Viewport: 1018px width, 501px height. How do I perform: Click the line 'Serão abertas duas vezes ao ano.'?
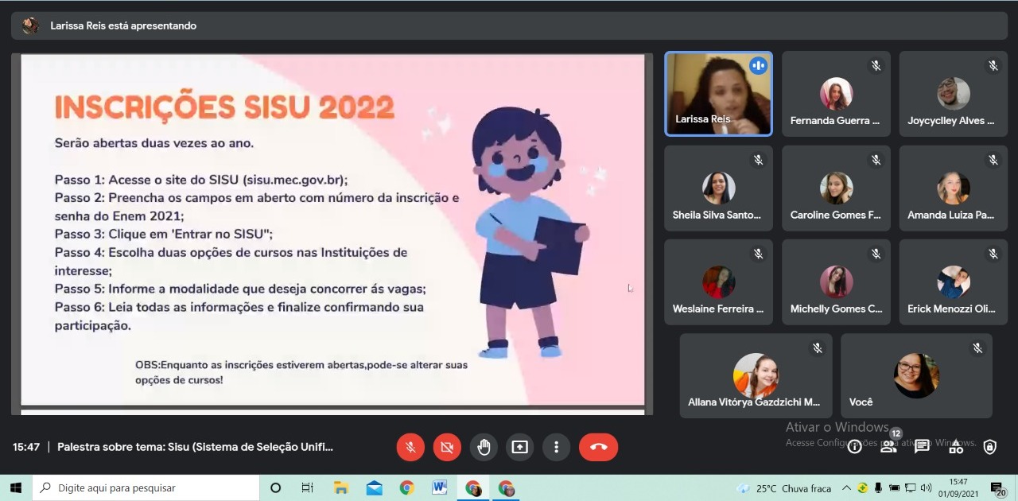[x=154, y=143]
